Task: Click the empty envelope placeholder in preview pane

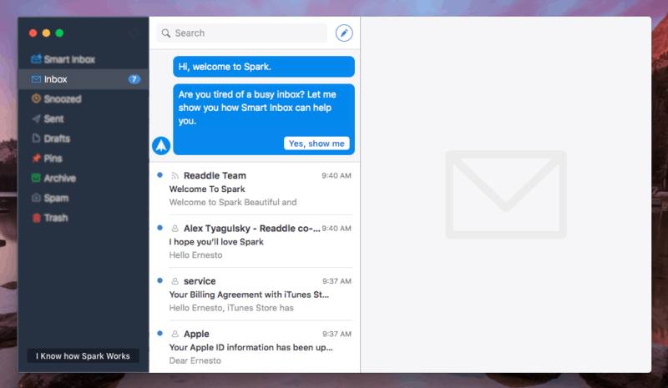Action: (506, 194)
